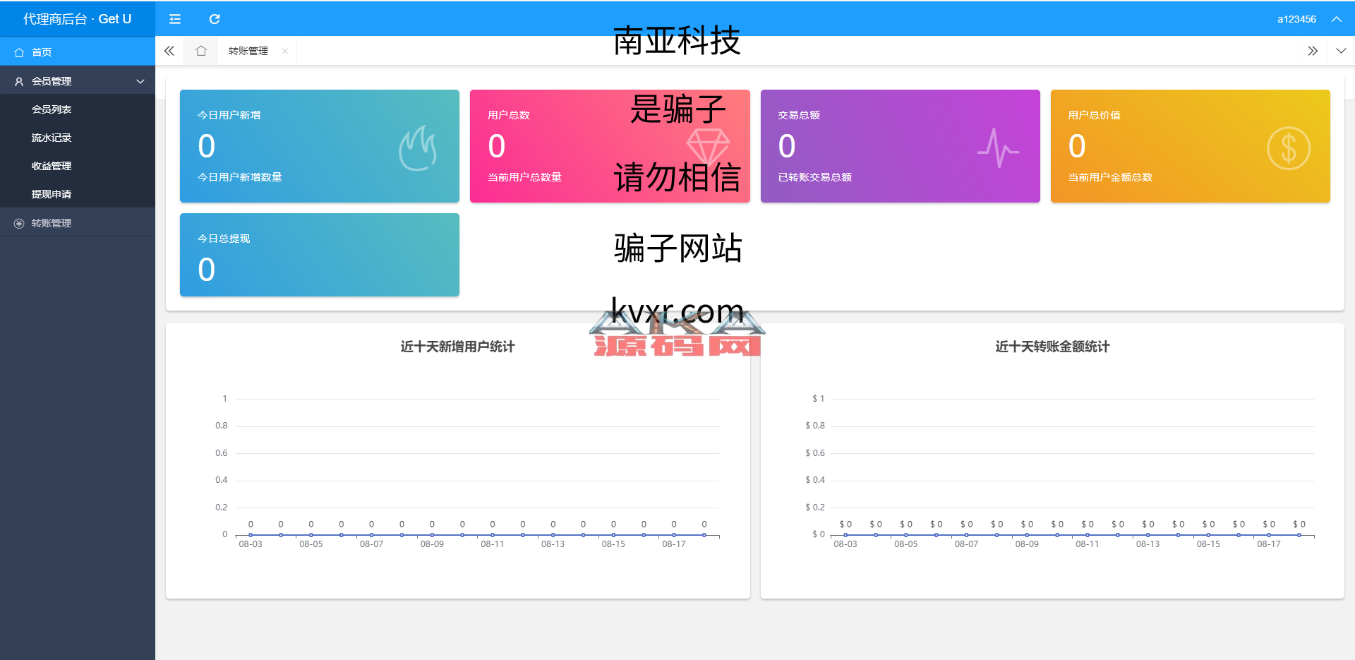Select 提现申请 in the sidebar
Image resolution: width=1355 pixels, height=660 pixels.
click(52, 194)
